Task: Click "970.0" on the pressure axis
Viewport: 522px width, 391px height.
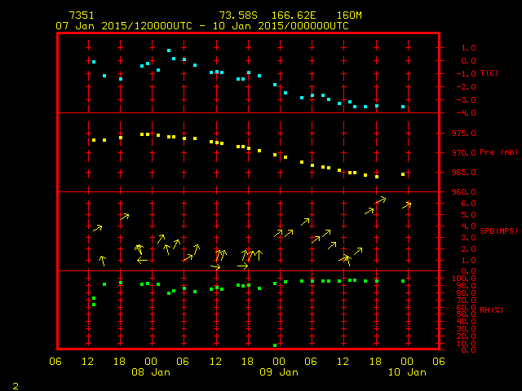Action: [464, 153]
